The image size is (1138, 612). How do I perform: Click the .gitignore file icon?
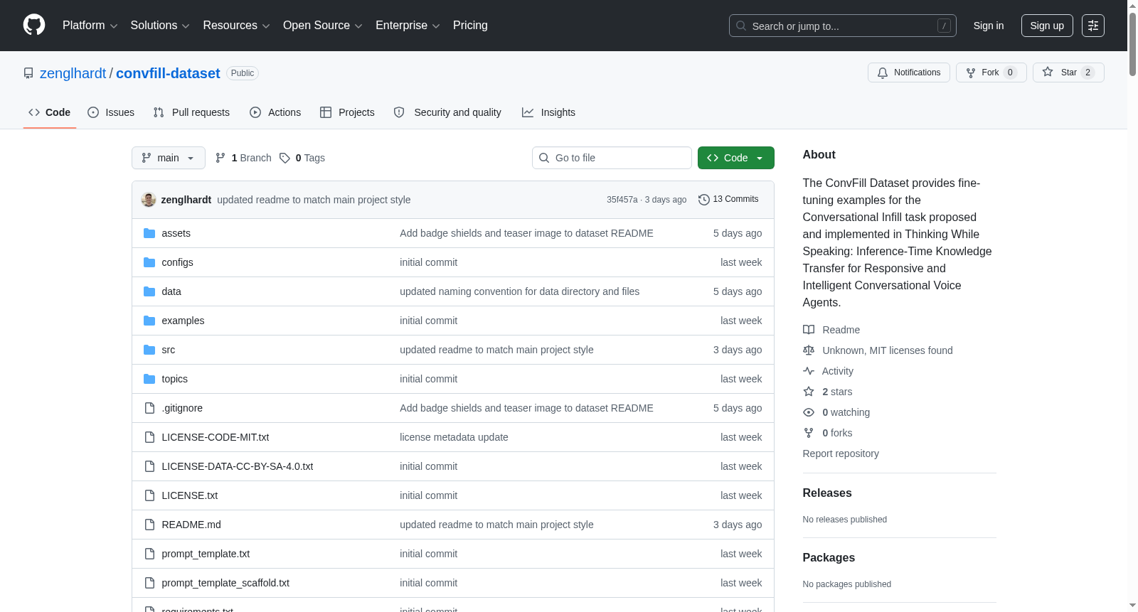(149, 408)
